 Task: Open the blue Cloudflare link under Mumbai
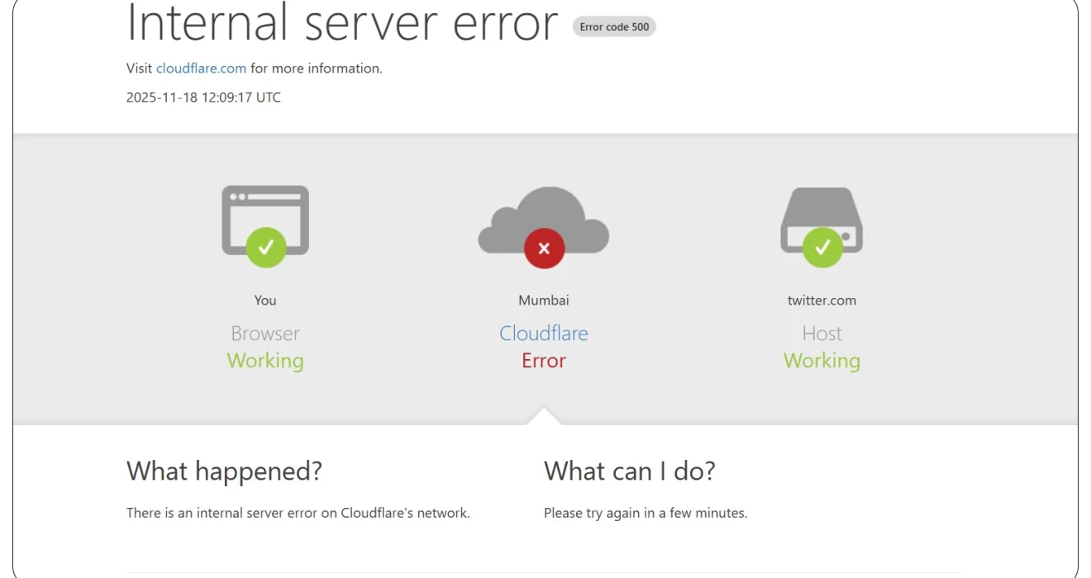tap(544, 334)
